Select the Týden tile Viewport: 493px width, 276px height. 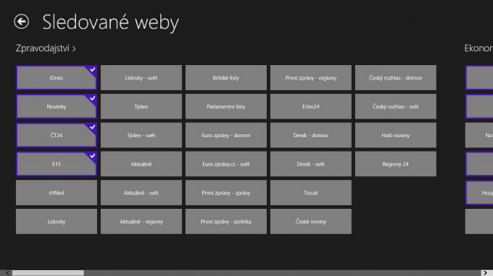[141, 107]
